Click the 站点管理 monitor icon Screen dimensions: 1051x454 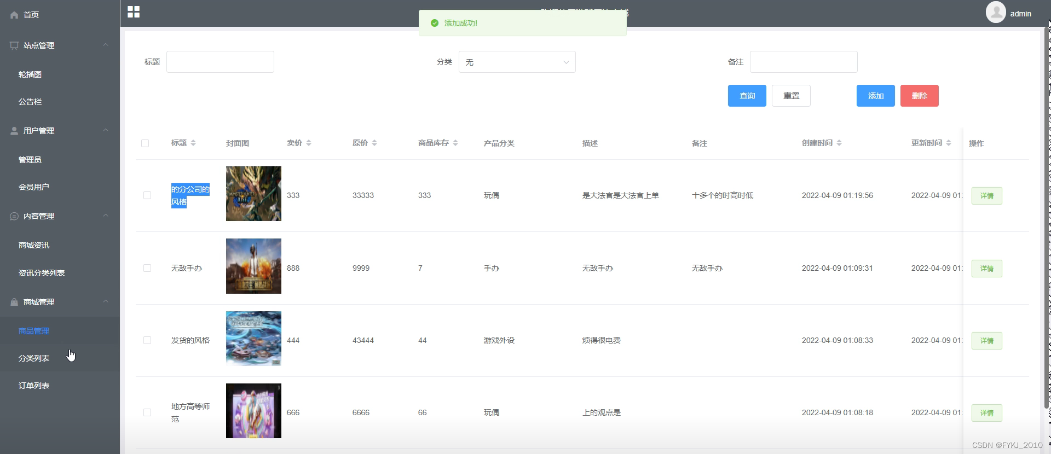[x=14, y=45]
